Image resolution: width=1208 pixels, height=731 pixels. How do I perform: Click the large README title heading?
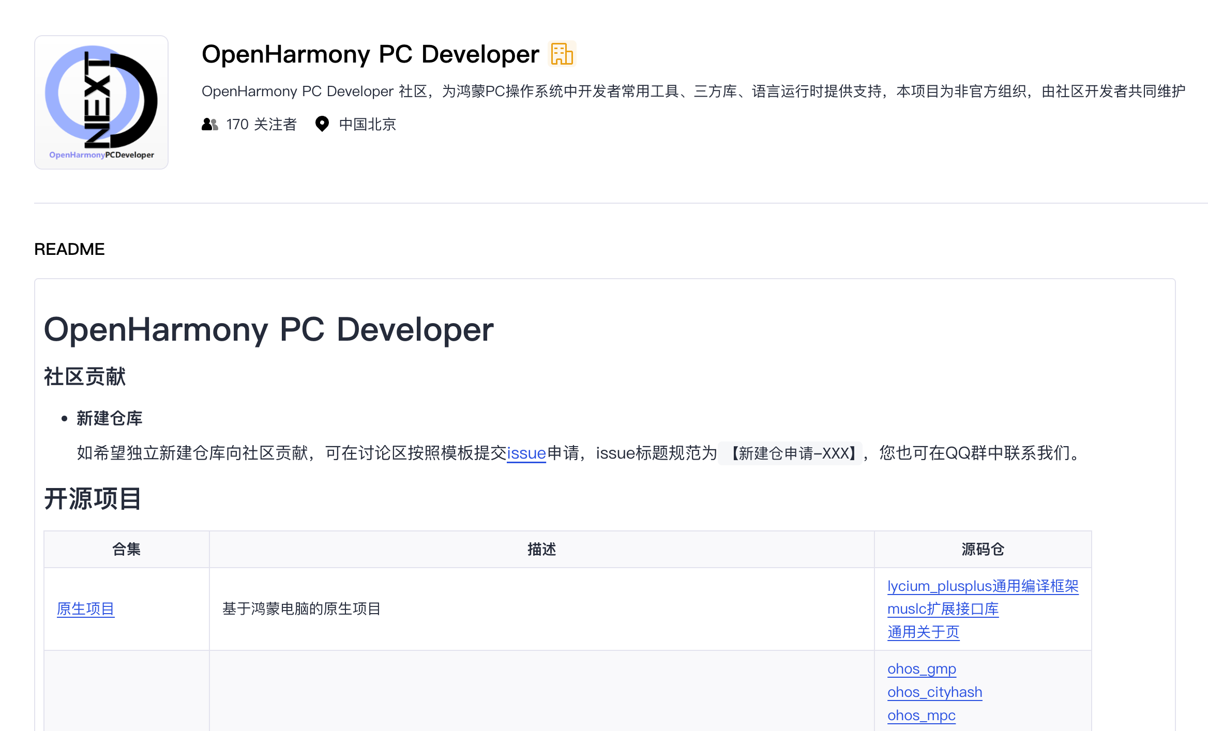tap(269, 329)
